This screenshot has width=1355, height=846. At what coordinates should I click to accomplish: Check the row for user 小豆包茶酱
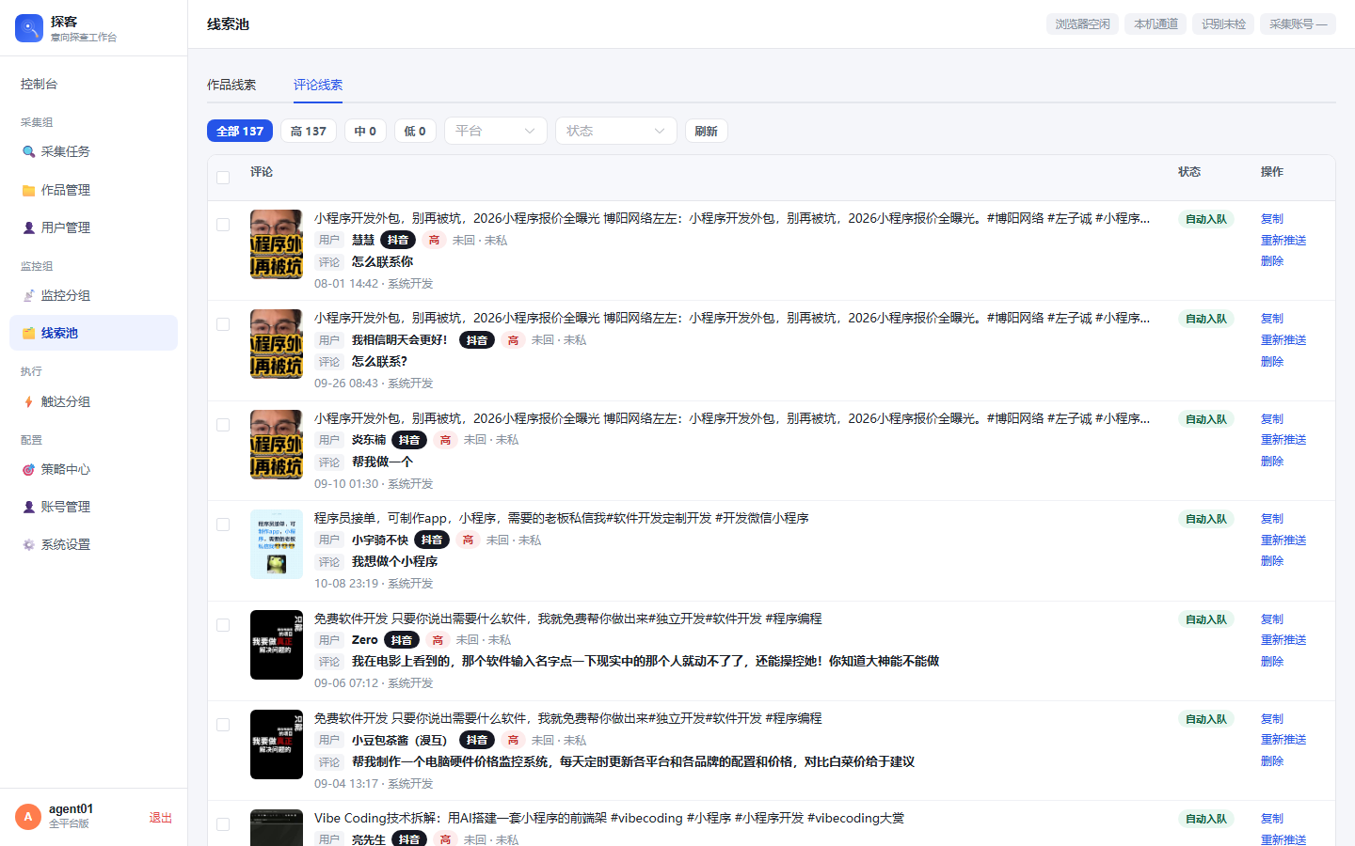coord(223,725)
